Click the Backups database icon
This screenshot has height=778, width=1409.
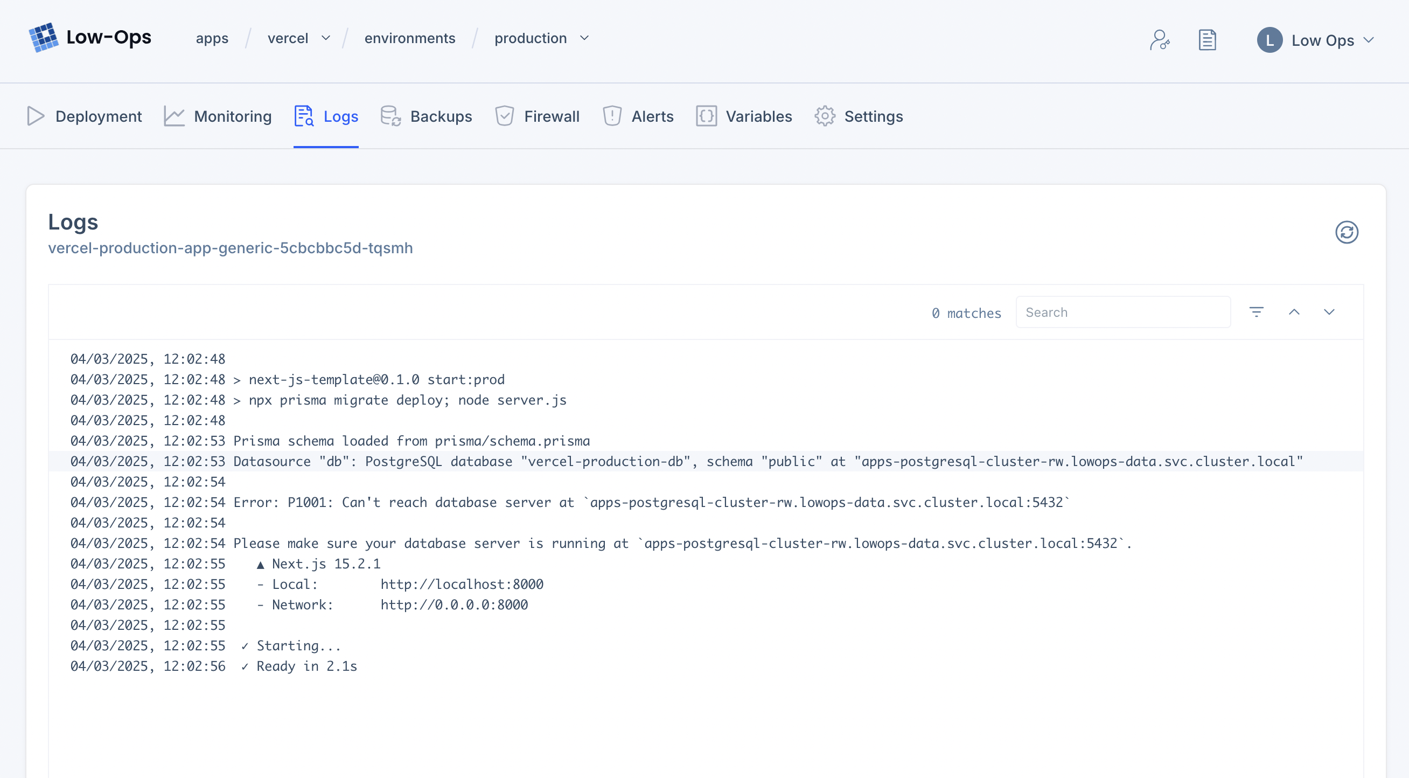(x=390, y=116)
